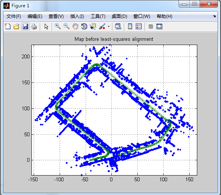This screenshot has height=195, width=221.
Task: Expand the brush color dropdown arrow
Action: pos(109,26)
